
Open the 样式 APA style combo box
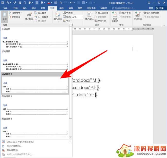click(77, 17)
